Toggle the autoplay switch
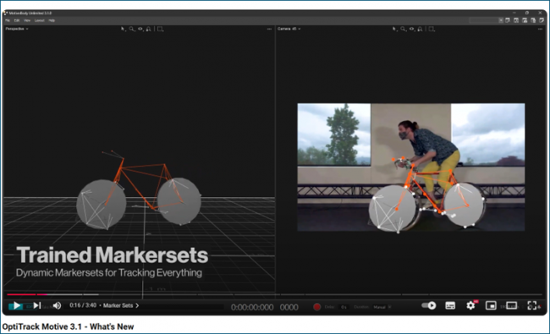Image resolution: width=550 pixels, height=334 pixels. pyautogui.click(x=429, y=305)
